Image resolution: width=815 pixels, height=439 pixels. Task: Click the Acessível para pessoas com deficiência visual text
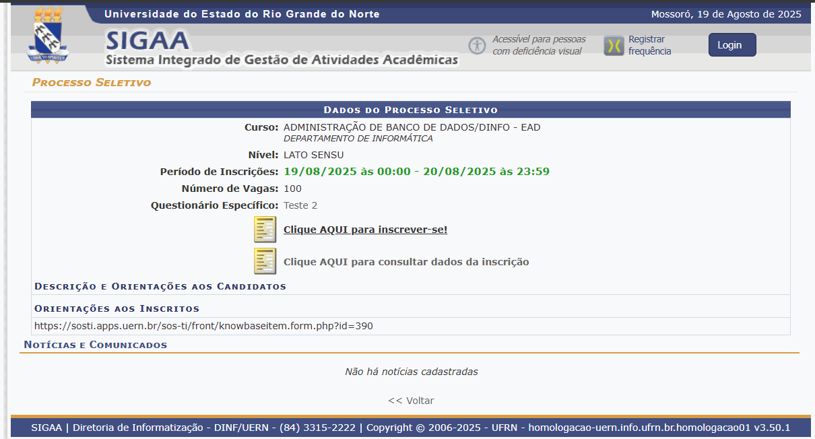pos(539,45)
